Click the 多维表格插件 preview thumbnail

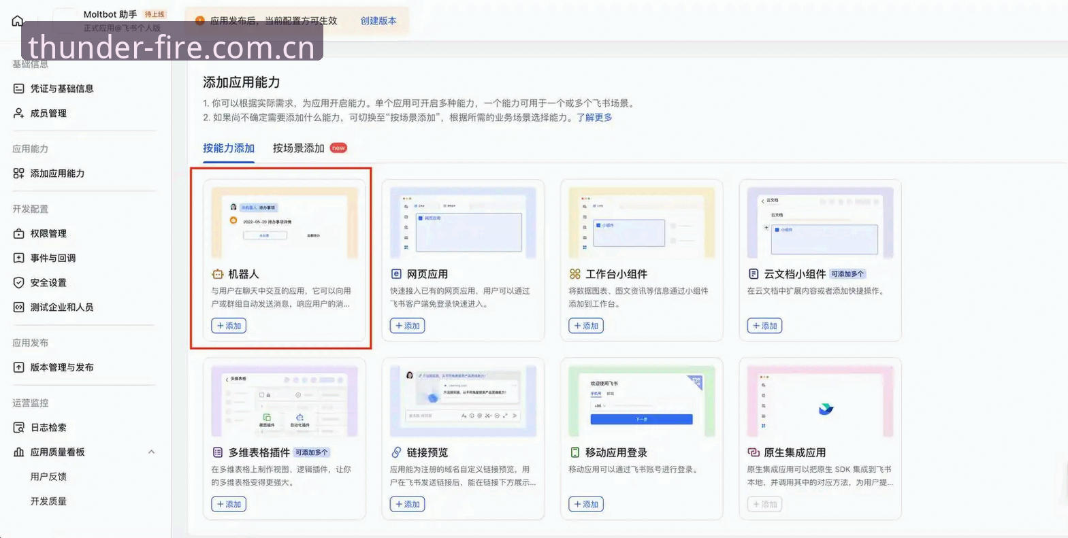coord(285,401)
